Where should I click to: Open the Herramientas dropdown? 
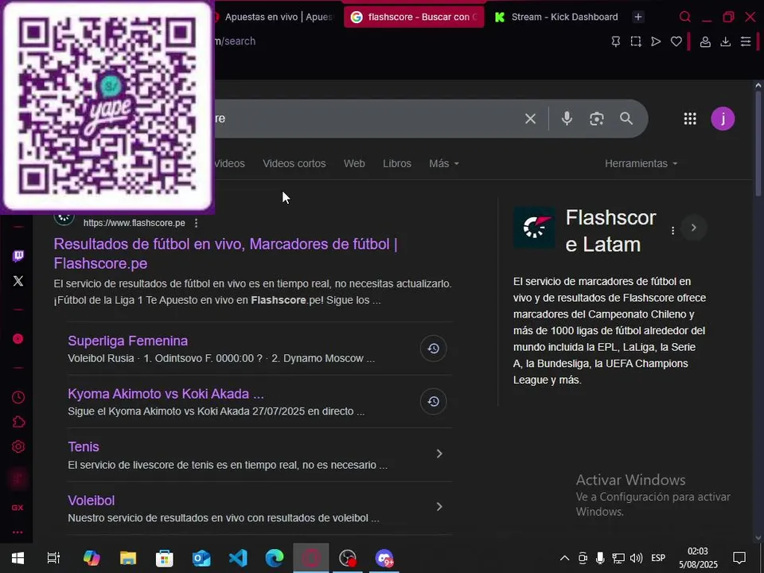pyautogui.click(x=641, y=164)
